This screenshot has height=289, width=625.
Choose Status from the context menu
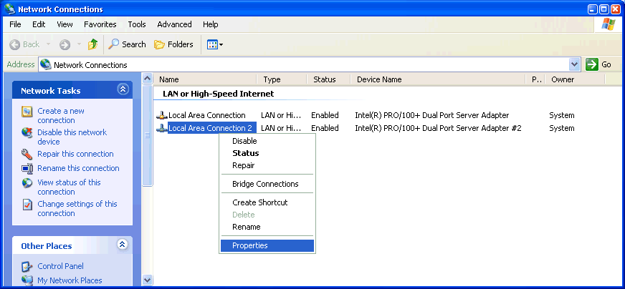tap(267, 153)
